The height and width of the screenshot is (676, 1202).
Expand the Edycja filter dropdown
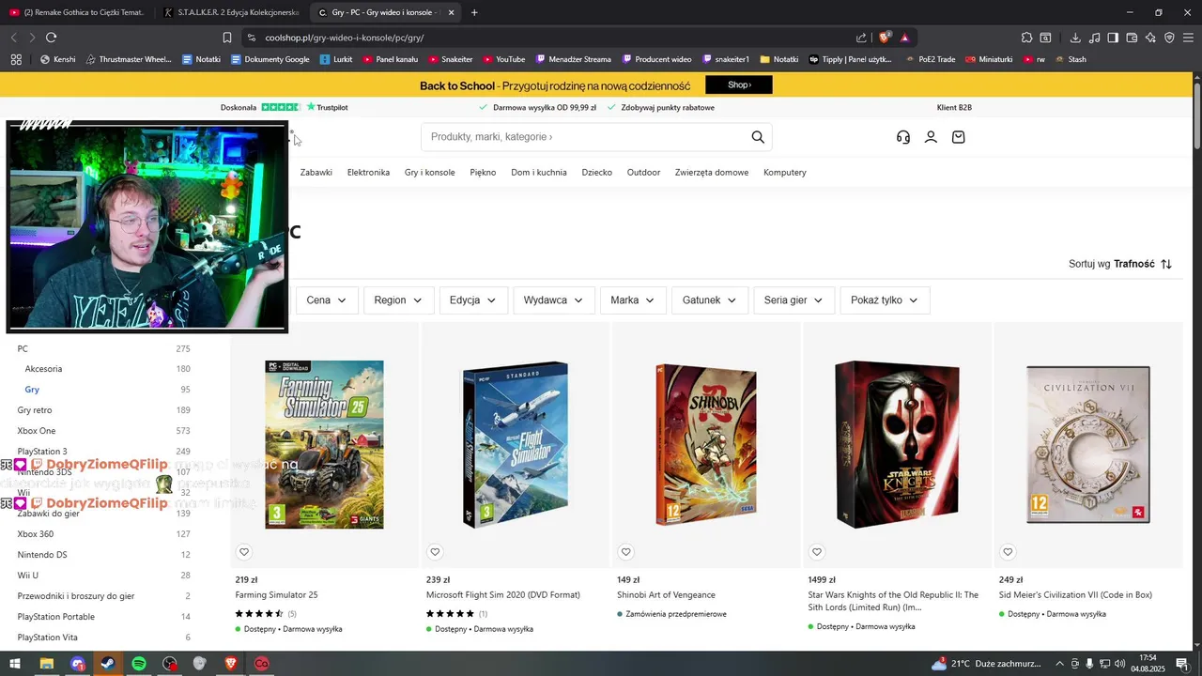coord(473,300)
